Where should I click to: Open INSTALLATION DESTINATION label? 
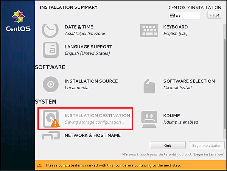tap(97, 115)
